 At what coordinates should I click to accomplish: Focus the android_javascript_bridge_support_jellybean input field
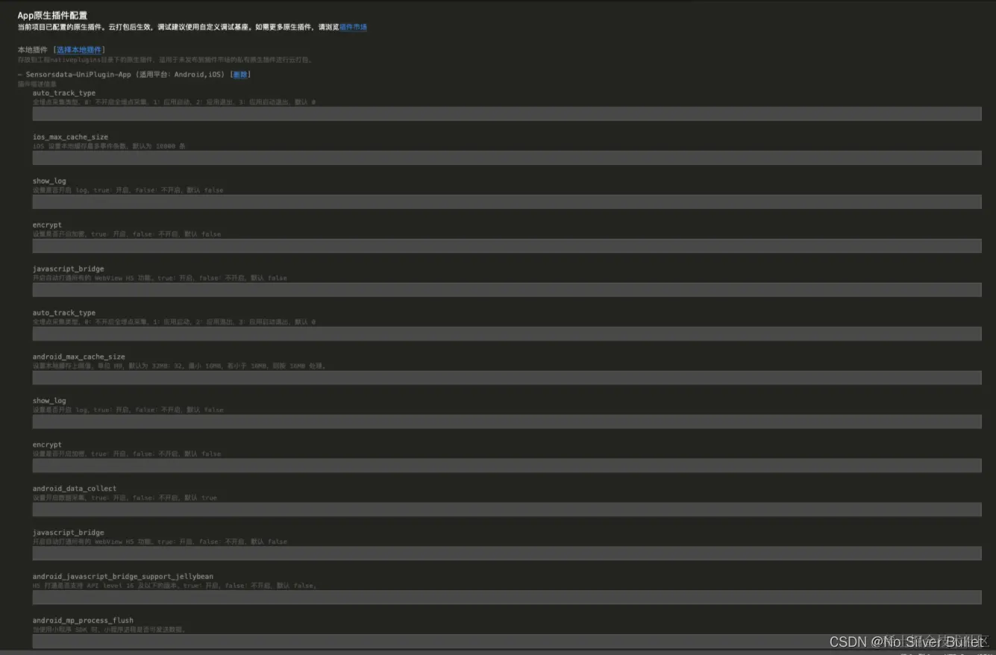507,598
